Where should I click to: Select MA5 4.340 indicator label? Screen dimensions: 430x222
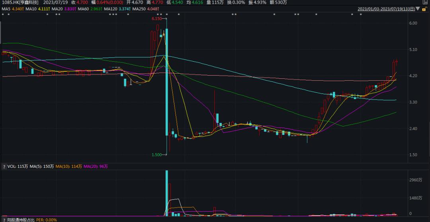point(13,9)
